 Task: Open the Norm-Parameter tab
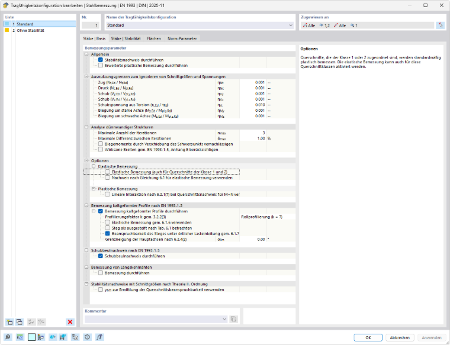(x=182, y=38)
